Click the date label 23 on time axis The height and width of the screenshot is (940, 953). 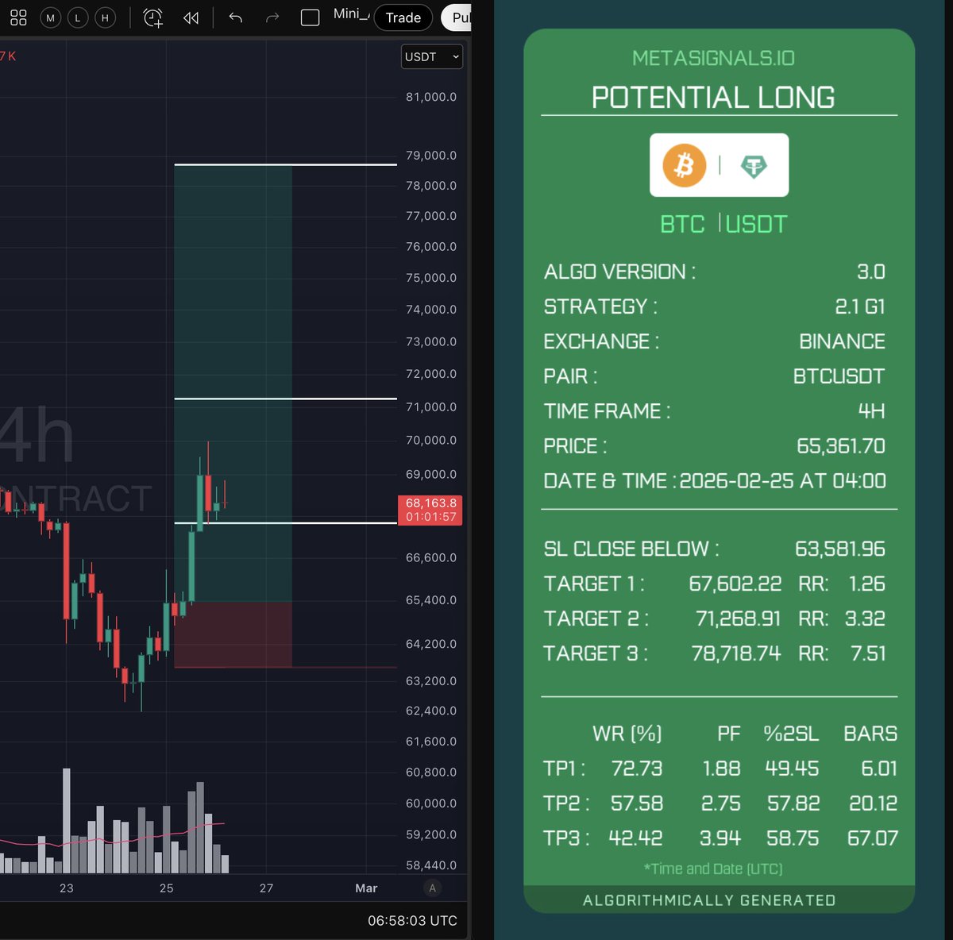[x=66, y=888]
